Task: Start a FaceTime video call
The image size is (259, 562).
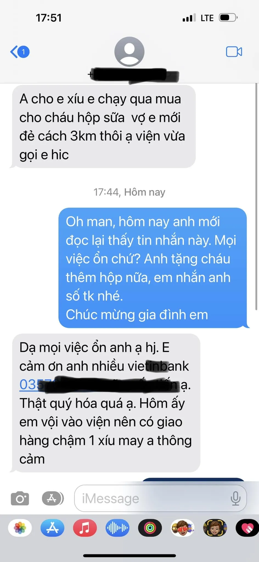Action: [234, 52]
